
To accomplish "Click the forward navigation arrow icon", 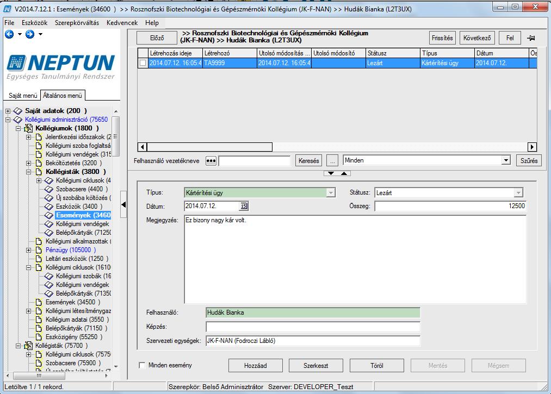I will tap(30, 34).
